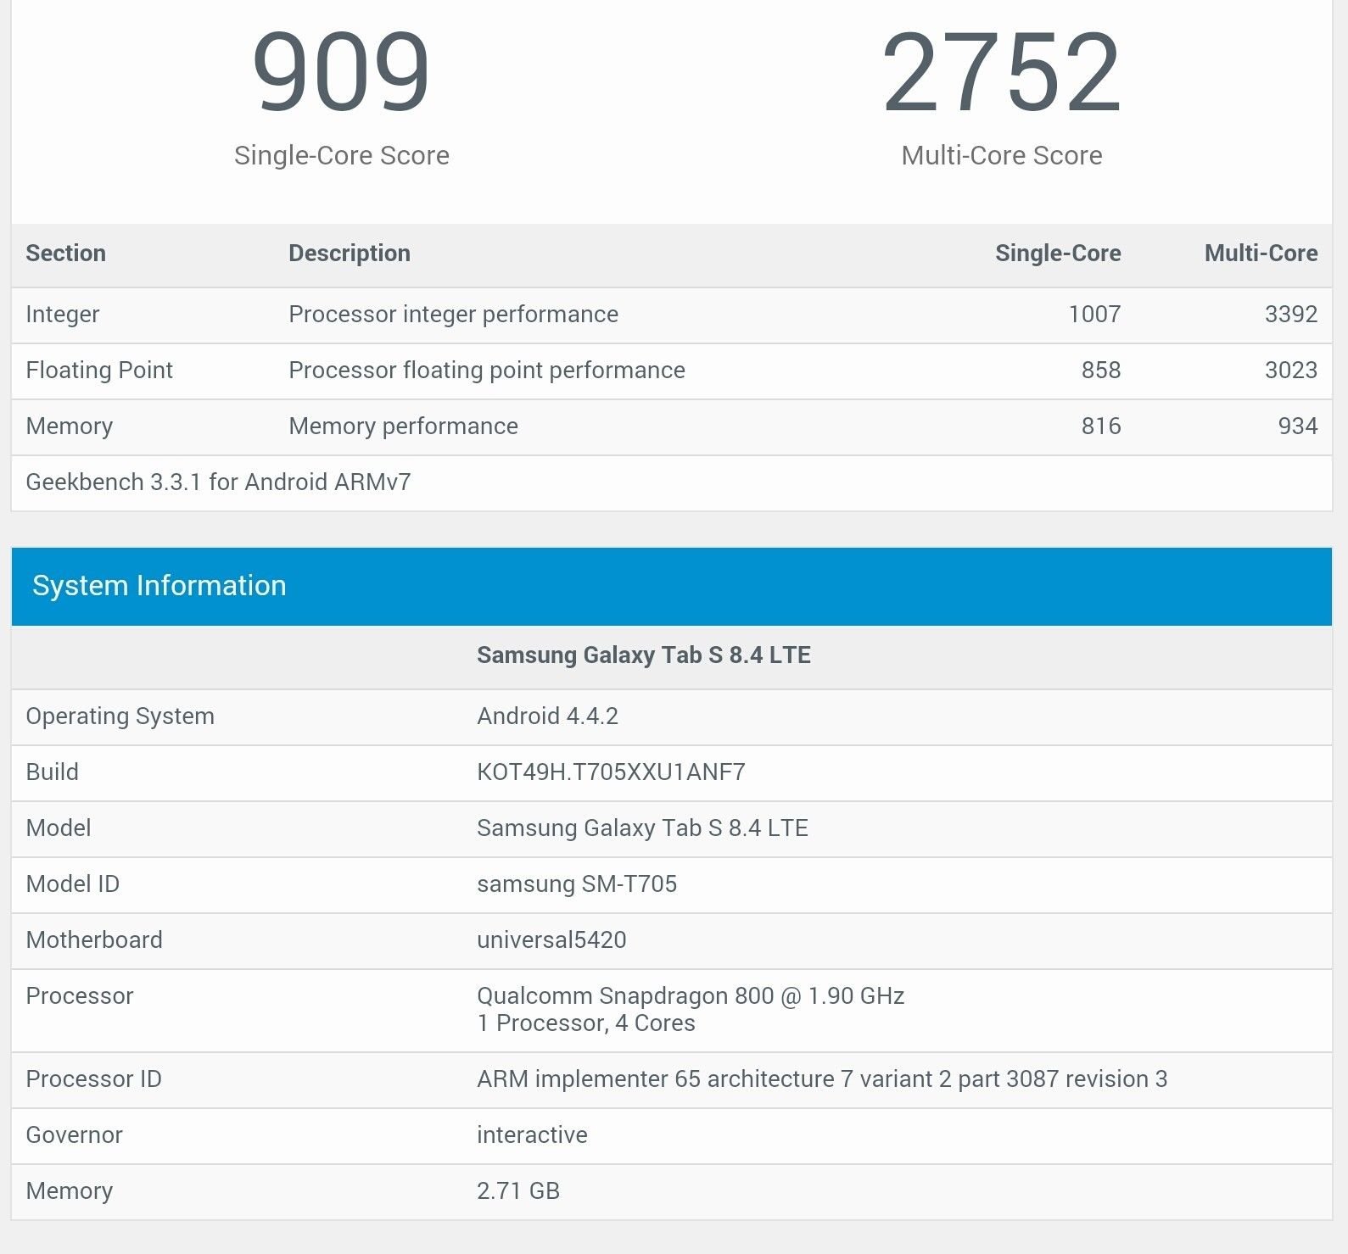This screenshot has width=1348, height=1254.
Task: Select Memory multi-core value 934
Action: click(1298, 426)
